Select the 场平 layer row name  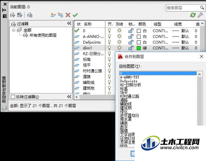87,65
